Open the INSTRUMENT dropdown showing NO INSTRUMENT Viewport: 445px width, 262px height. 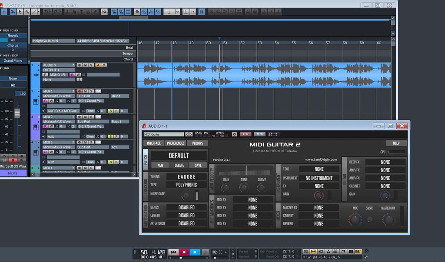319,178
